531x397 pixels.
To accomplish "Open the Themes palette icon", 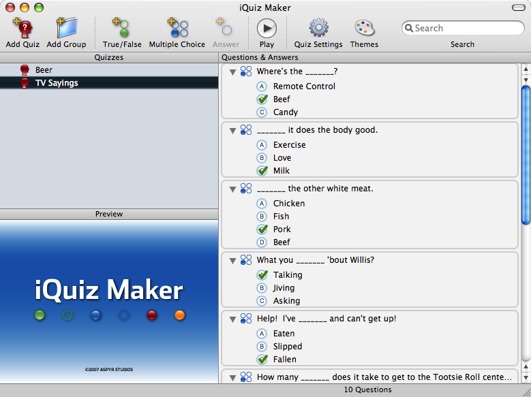I will pos(364,28).
